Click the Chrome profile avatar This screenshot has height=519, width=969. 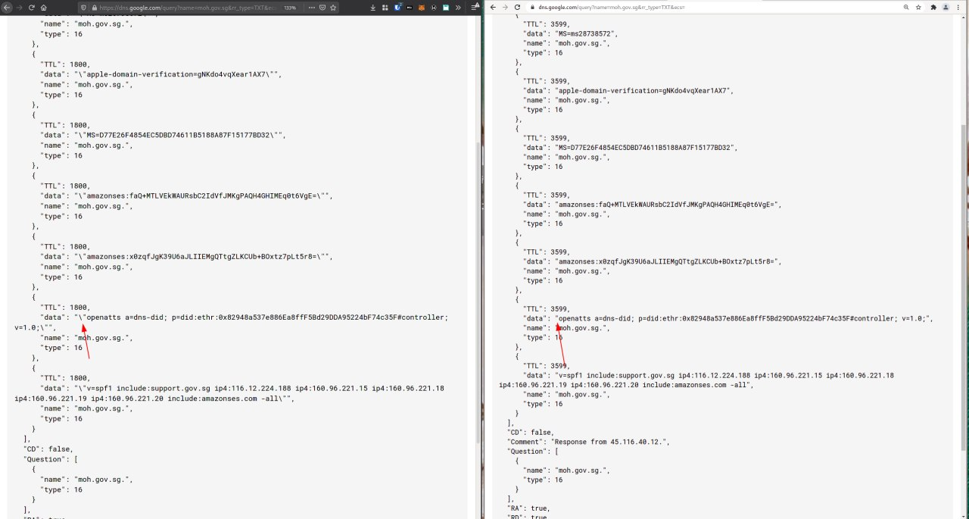tap(946, 7)
